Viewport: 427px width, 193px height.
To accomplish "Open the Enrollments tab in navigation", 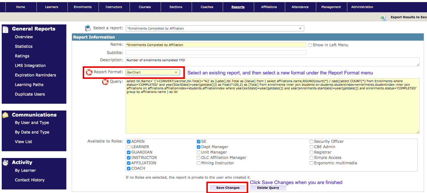I will coord(83,7).
